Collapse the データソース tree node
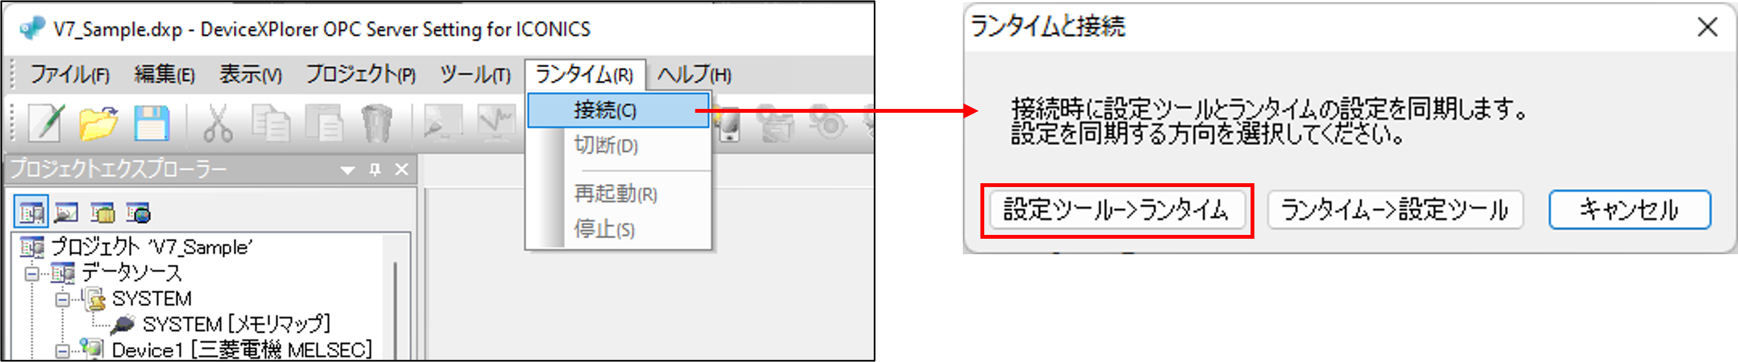 31,273
